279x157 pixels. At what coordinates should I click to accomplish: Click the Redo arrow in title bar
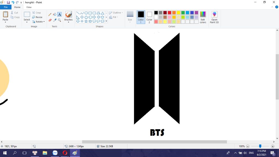[17, 2]
